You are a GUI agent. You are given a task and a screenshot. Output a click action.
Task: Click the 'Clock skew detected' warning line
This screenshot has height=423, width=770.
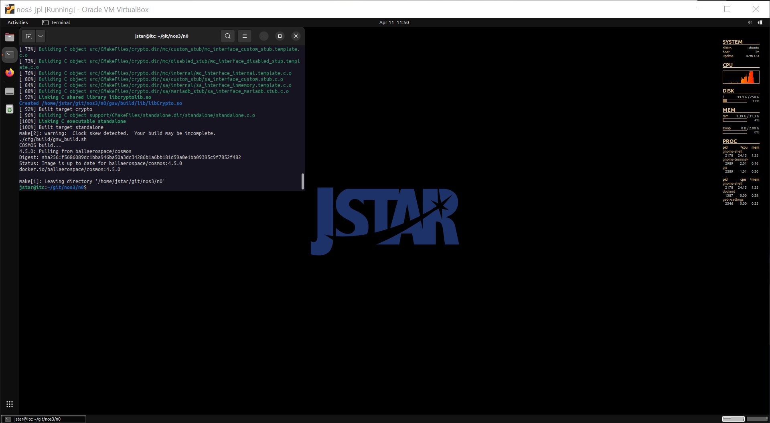point(117,133)
